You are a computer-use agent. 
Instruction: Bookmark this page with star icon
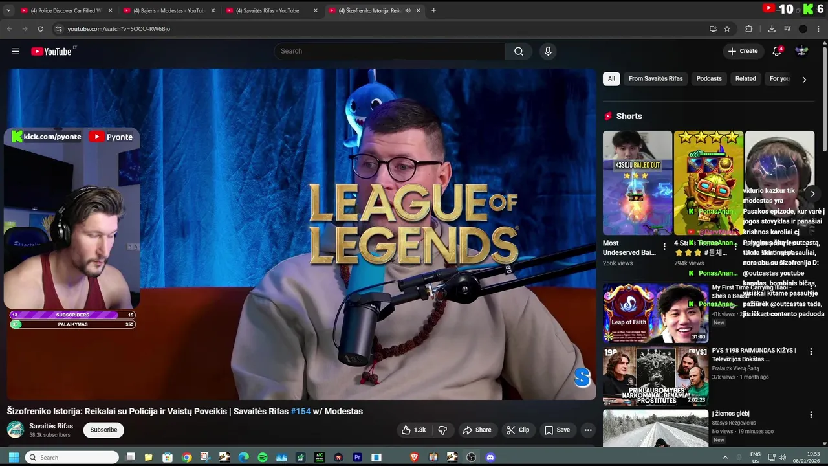(x=727, y=28)
